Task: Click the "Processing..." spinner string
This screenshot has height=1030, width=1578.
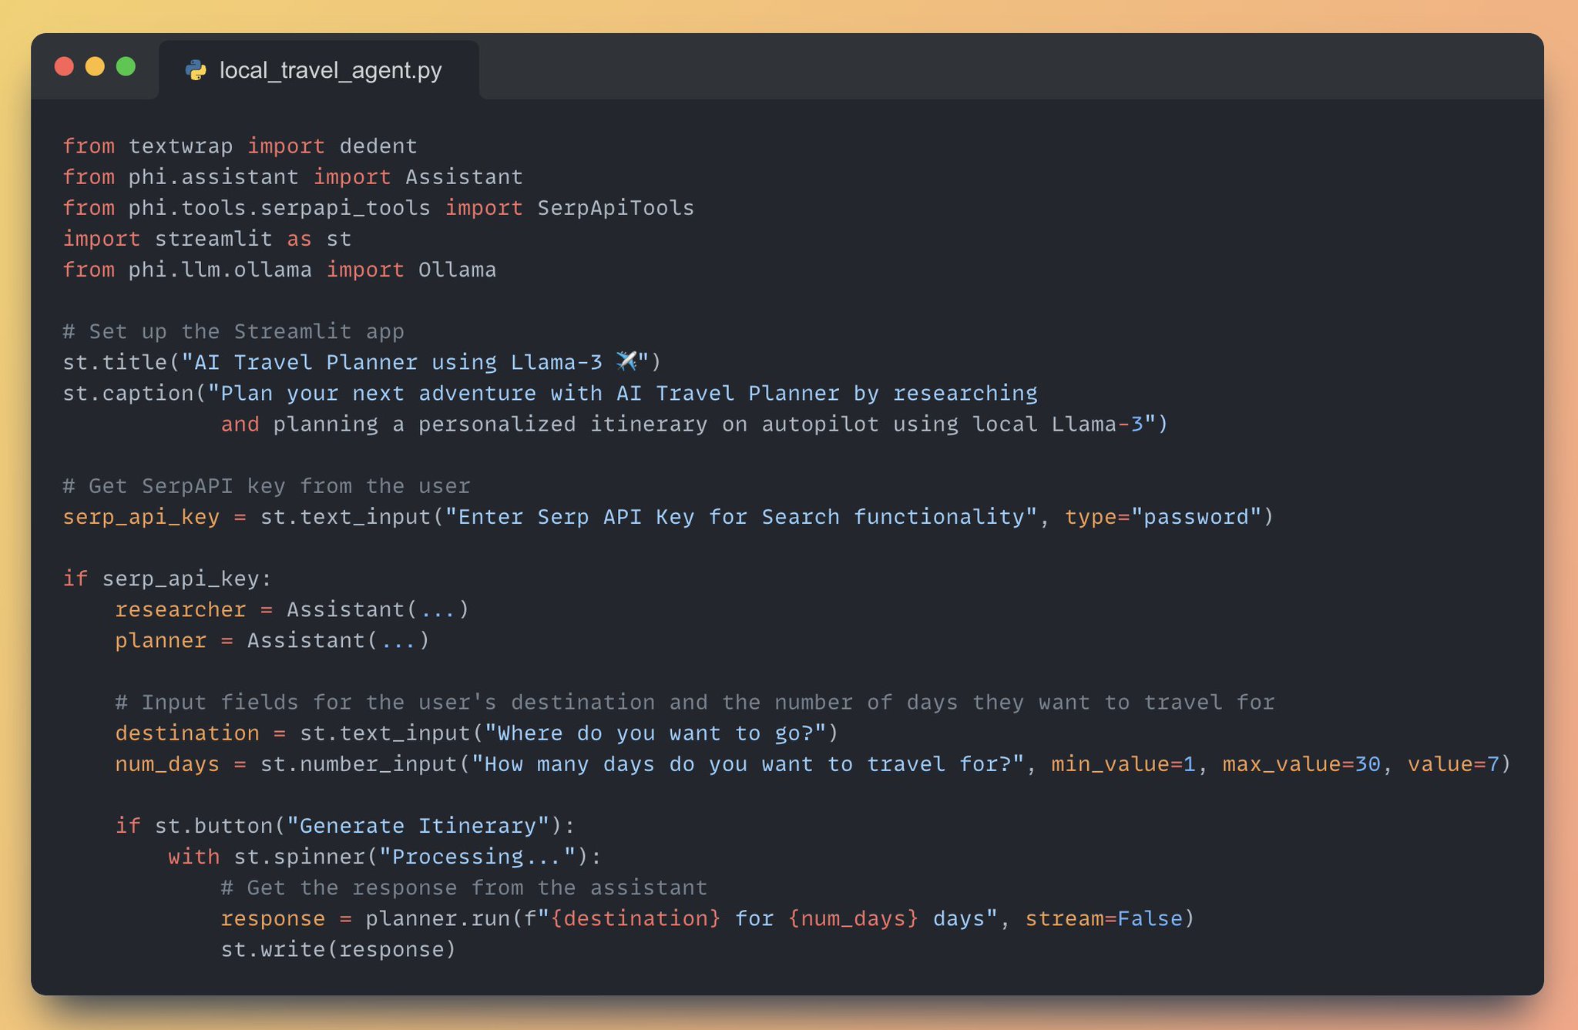Action: [478, 857]
